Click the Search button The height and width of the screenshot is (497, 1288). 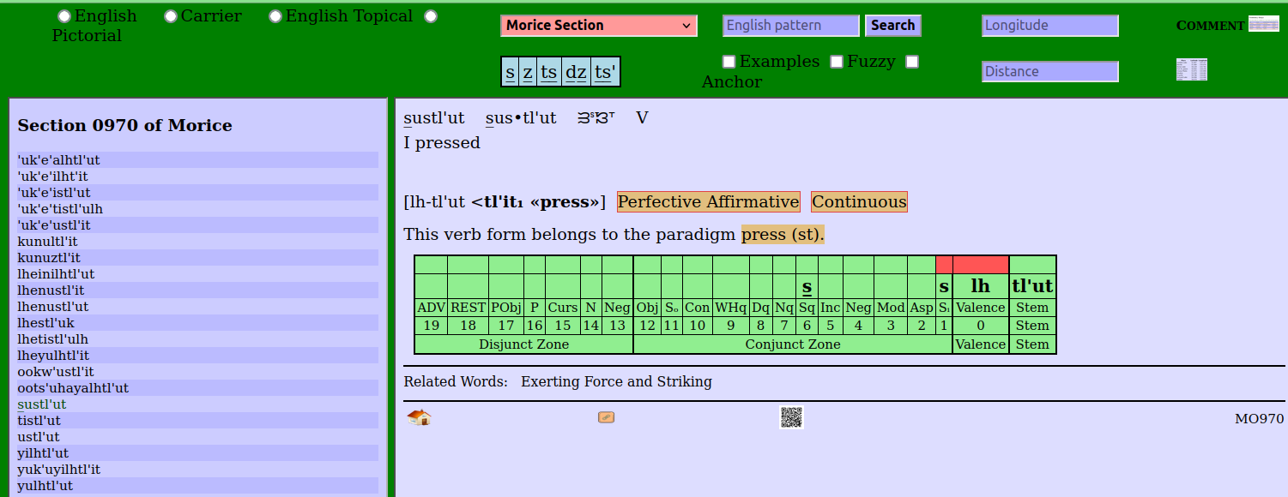(x=892, y=26)
